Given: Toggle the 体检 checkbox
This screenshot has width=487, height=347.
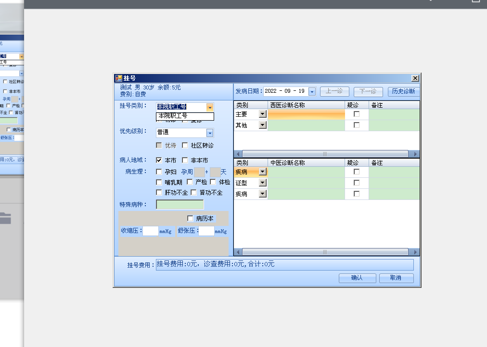Looking at the screenshot, I should 213,182.
